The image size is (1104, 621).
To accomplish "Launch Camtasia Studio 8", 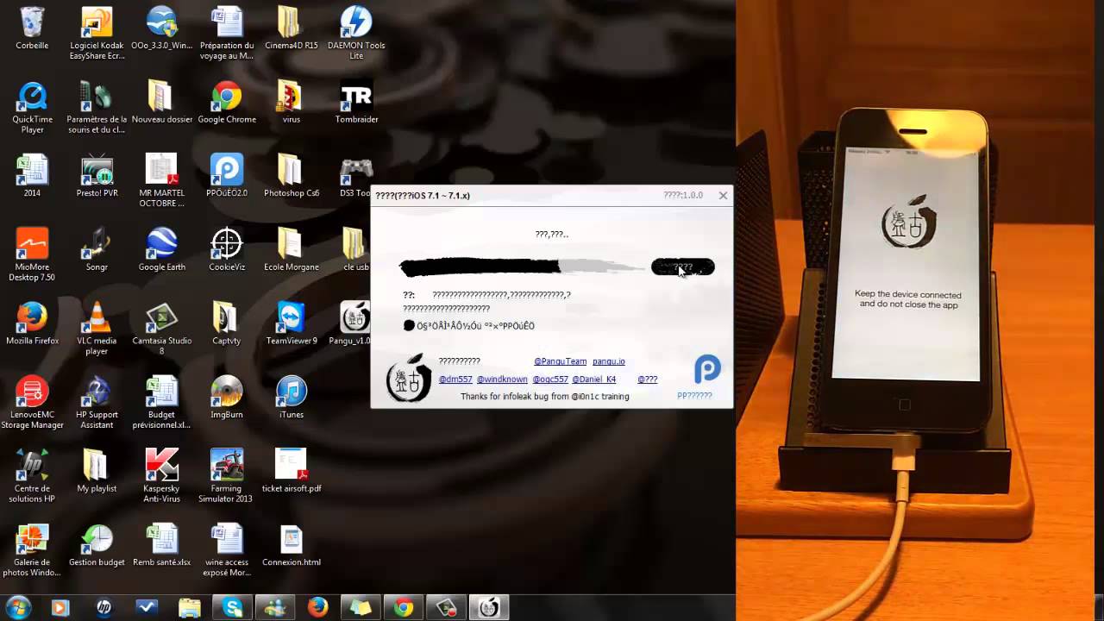I will pos(161,329).
